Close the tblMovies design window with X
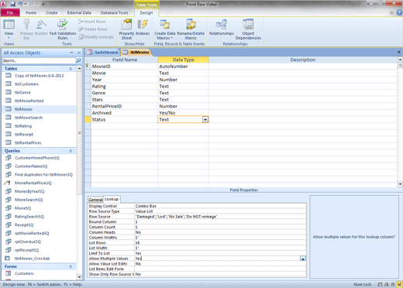Screen dimensions: 403x288 (399, 52)
